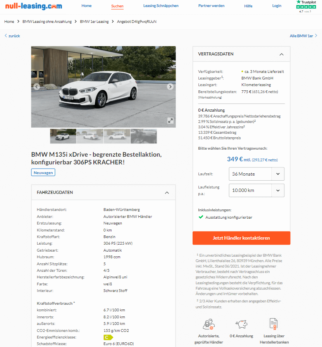The image size is (322, 347).
Task: Open the Leasing Schnäppchen menu item
Action: coord(161,6)
